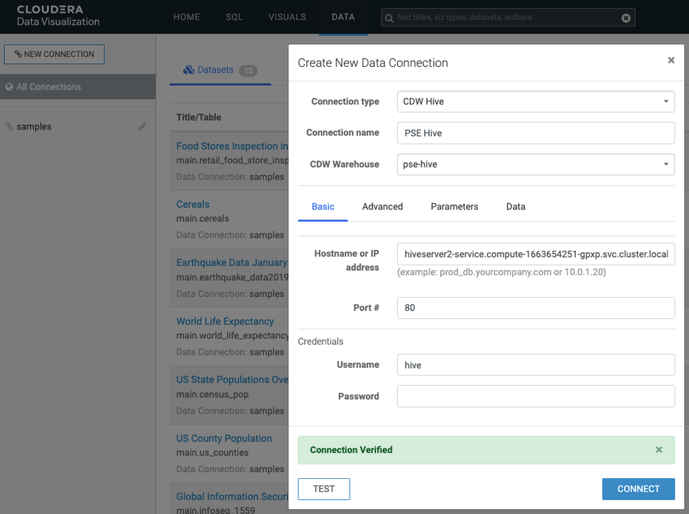Click the main.census_pop table name
The height and width of the screenshot is (514, 689).
coord(212,394)
